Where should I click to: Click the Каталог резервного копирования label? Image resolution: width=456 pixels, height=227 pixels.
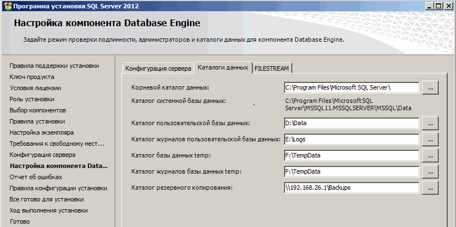pos(182,187)
